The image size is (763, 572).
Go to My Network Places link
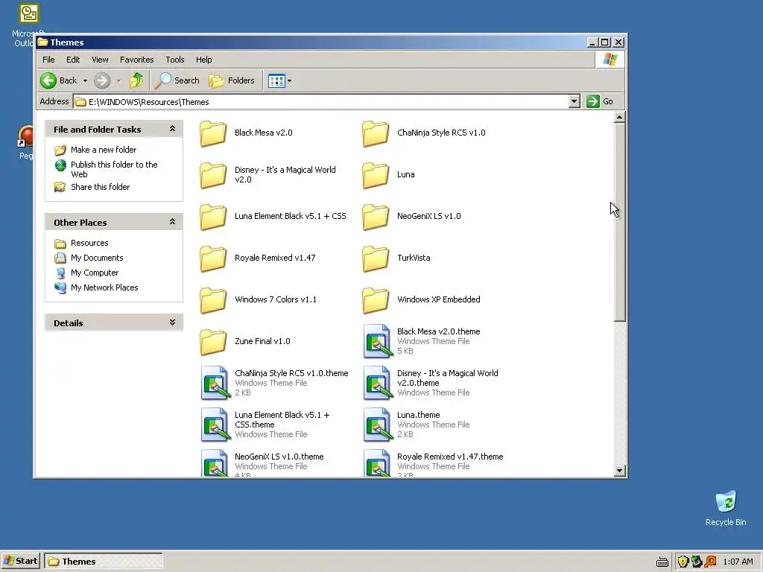(104, 287)
